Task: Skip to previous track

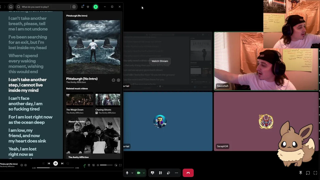Action: [49, 163]
